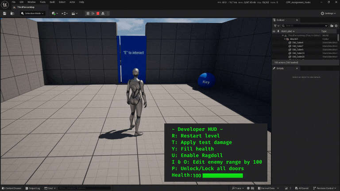
Task: Advance a single frame
Action: (93, 13)
